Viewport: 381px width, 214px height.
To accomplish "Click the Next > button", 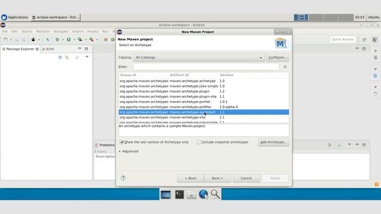I will pos(217,178).
